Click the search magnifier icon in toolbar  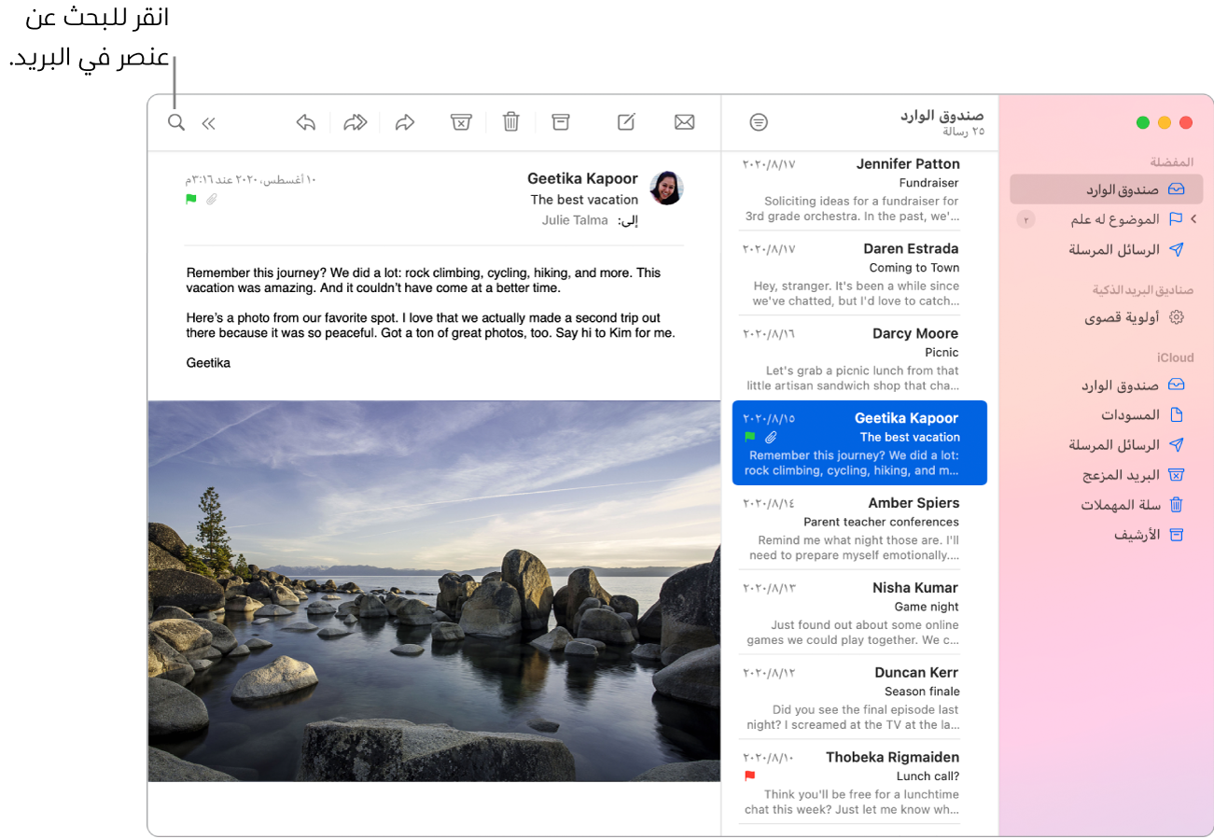coord(176,122)
